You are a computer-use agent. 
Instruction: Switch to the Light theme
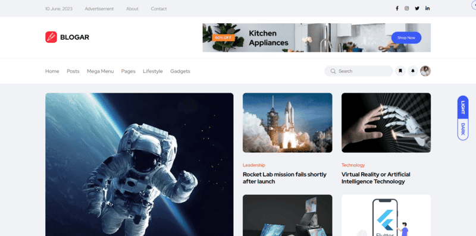point(463,108)
